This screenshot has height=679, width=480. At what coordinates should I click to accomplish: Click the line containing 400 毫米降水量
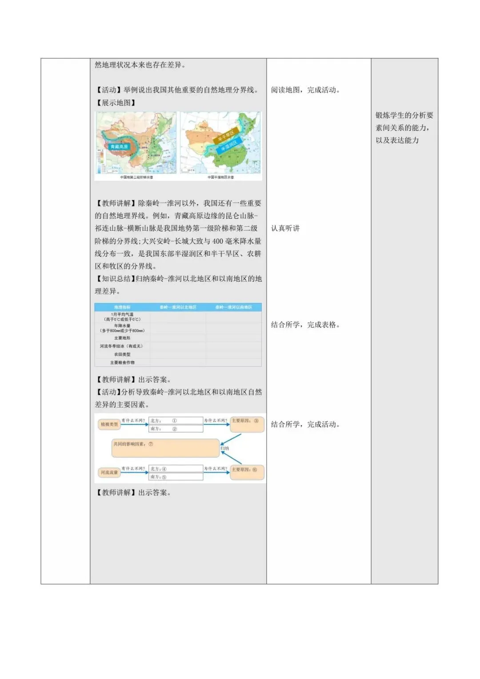coord(178,241)
